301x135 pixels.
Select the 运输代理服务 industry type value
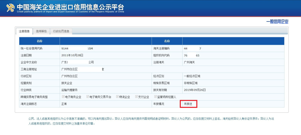point(69,90)
